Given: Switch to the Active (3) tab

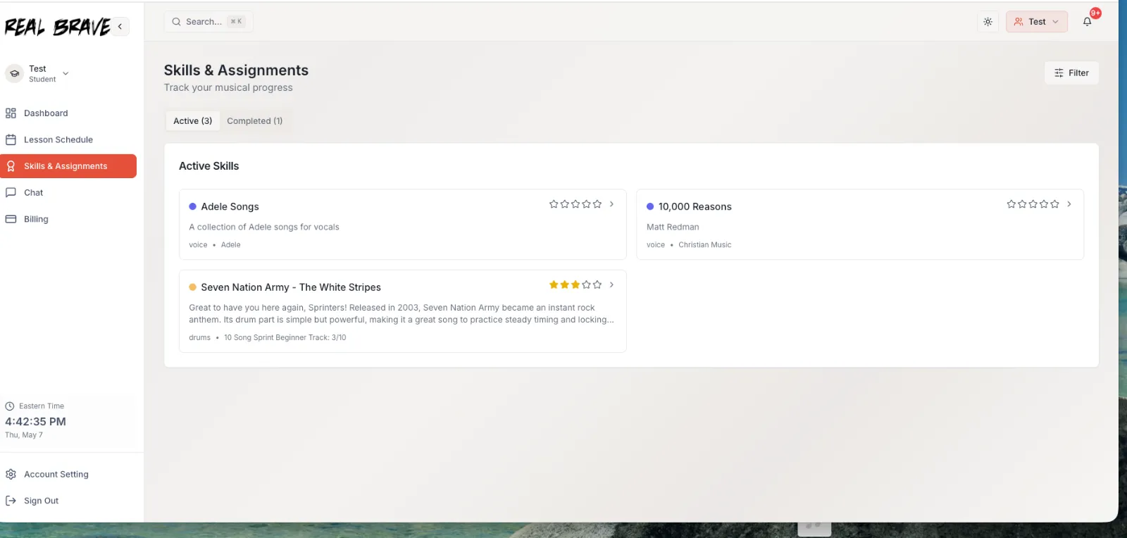Looking at the screenshot, I should 193,121.
